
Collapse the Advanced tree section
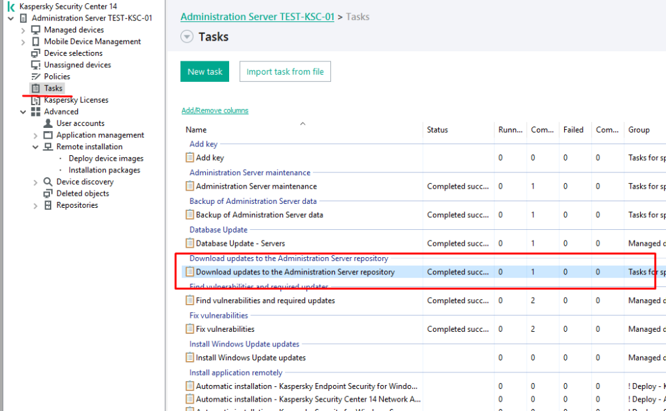(23, 112)
